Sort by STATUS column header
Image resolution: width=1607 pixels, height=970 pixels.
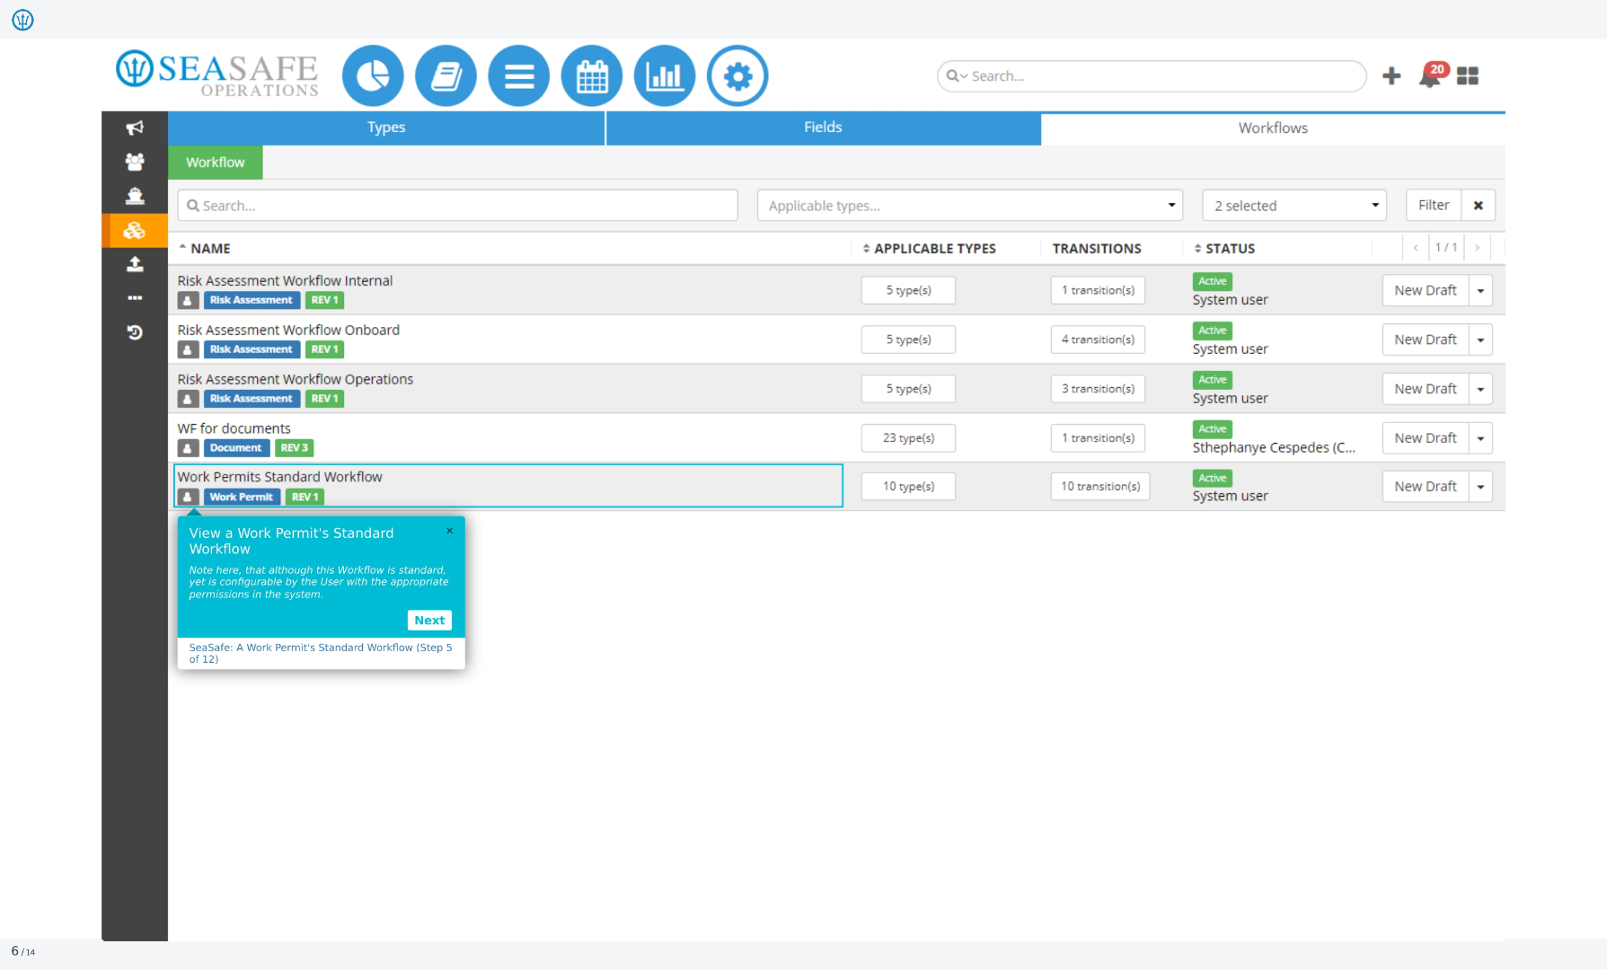click(x=1224, y=249)
